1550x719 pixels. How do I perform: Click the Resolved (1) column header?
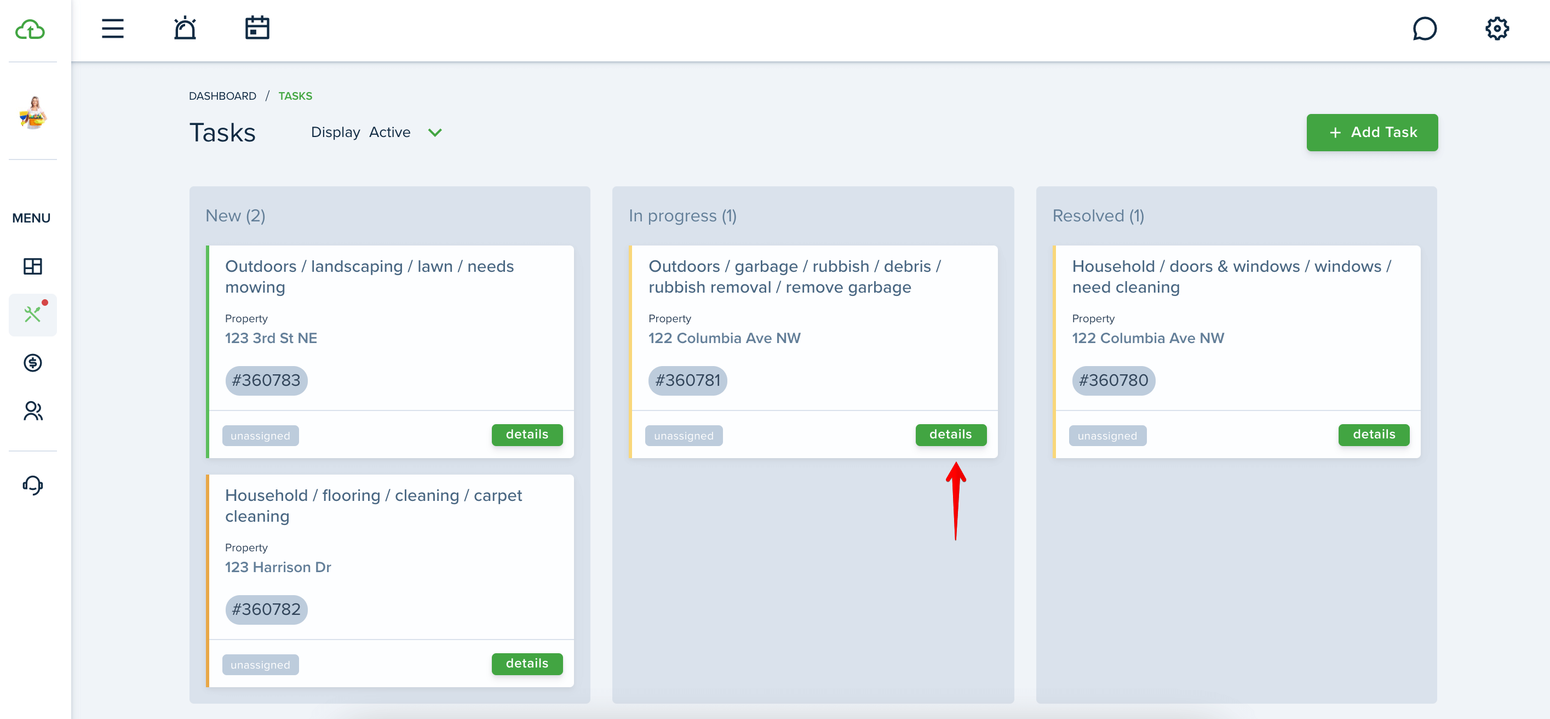(x=1098, y=215)
